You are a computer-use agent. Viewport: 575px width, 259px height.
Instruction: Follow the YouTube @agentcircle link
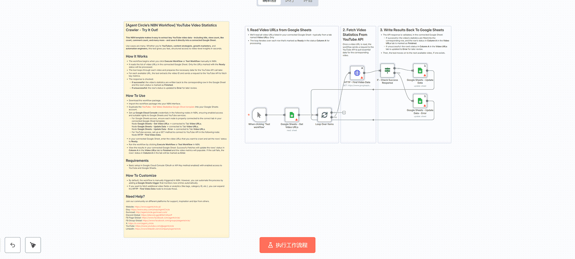coord(154,226)
